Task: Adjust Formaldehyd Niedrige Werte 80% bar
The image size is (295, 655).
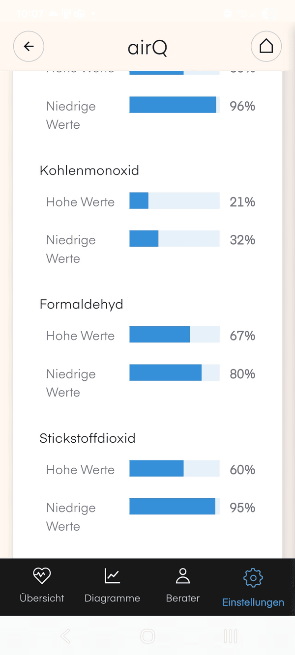Action: point(174,372)
